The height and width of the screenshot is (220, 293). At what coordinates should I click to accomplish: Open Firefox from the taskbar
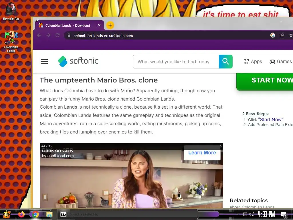coord(21,214)
